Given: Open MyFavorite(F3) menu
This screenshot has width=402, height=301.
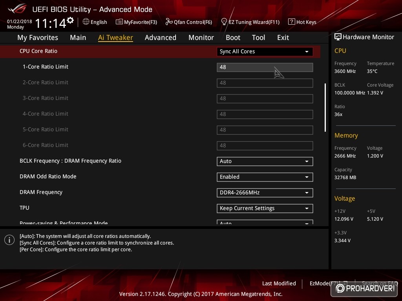Looking at the screenshot, I should (x=141, y=22).
